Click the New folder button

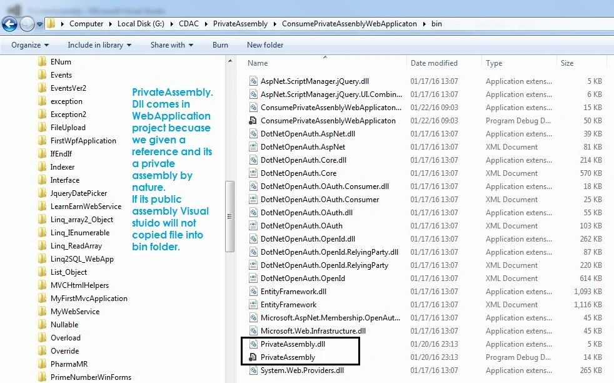[265, 45]
